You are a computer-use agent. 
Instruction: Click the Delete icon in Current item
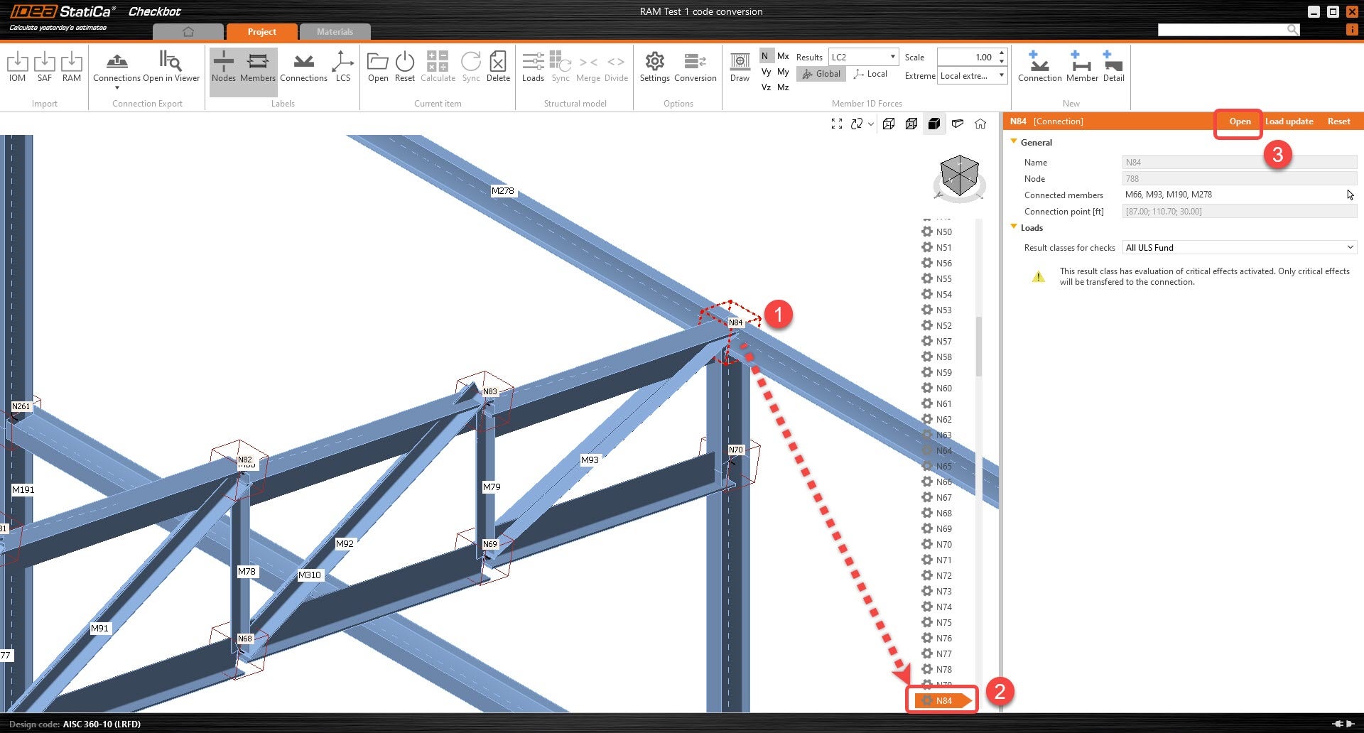point(498,67)
